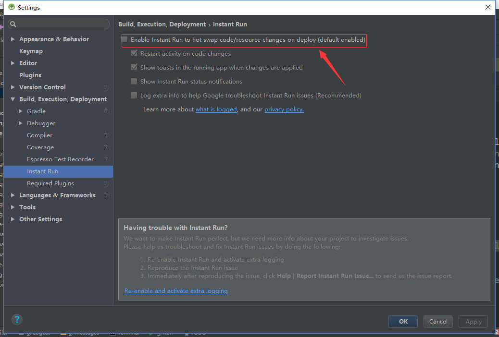
Task: Click 'Having trouble with Instant Run?' heading
Action: pos(175,228)
